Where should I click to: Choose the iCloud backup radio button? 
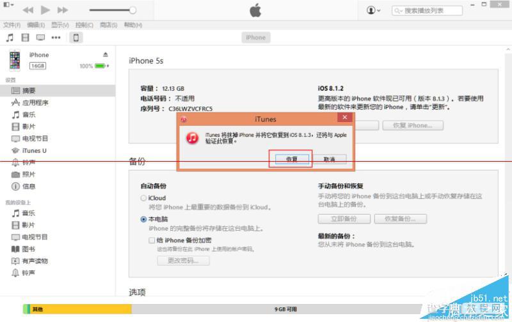pyautogui.click(x=143, y=198)
